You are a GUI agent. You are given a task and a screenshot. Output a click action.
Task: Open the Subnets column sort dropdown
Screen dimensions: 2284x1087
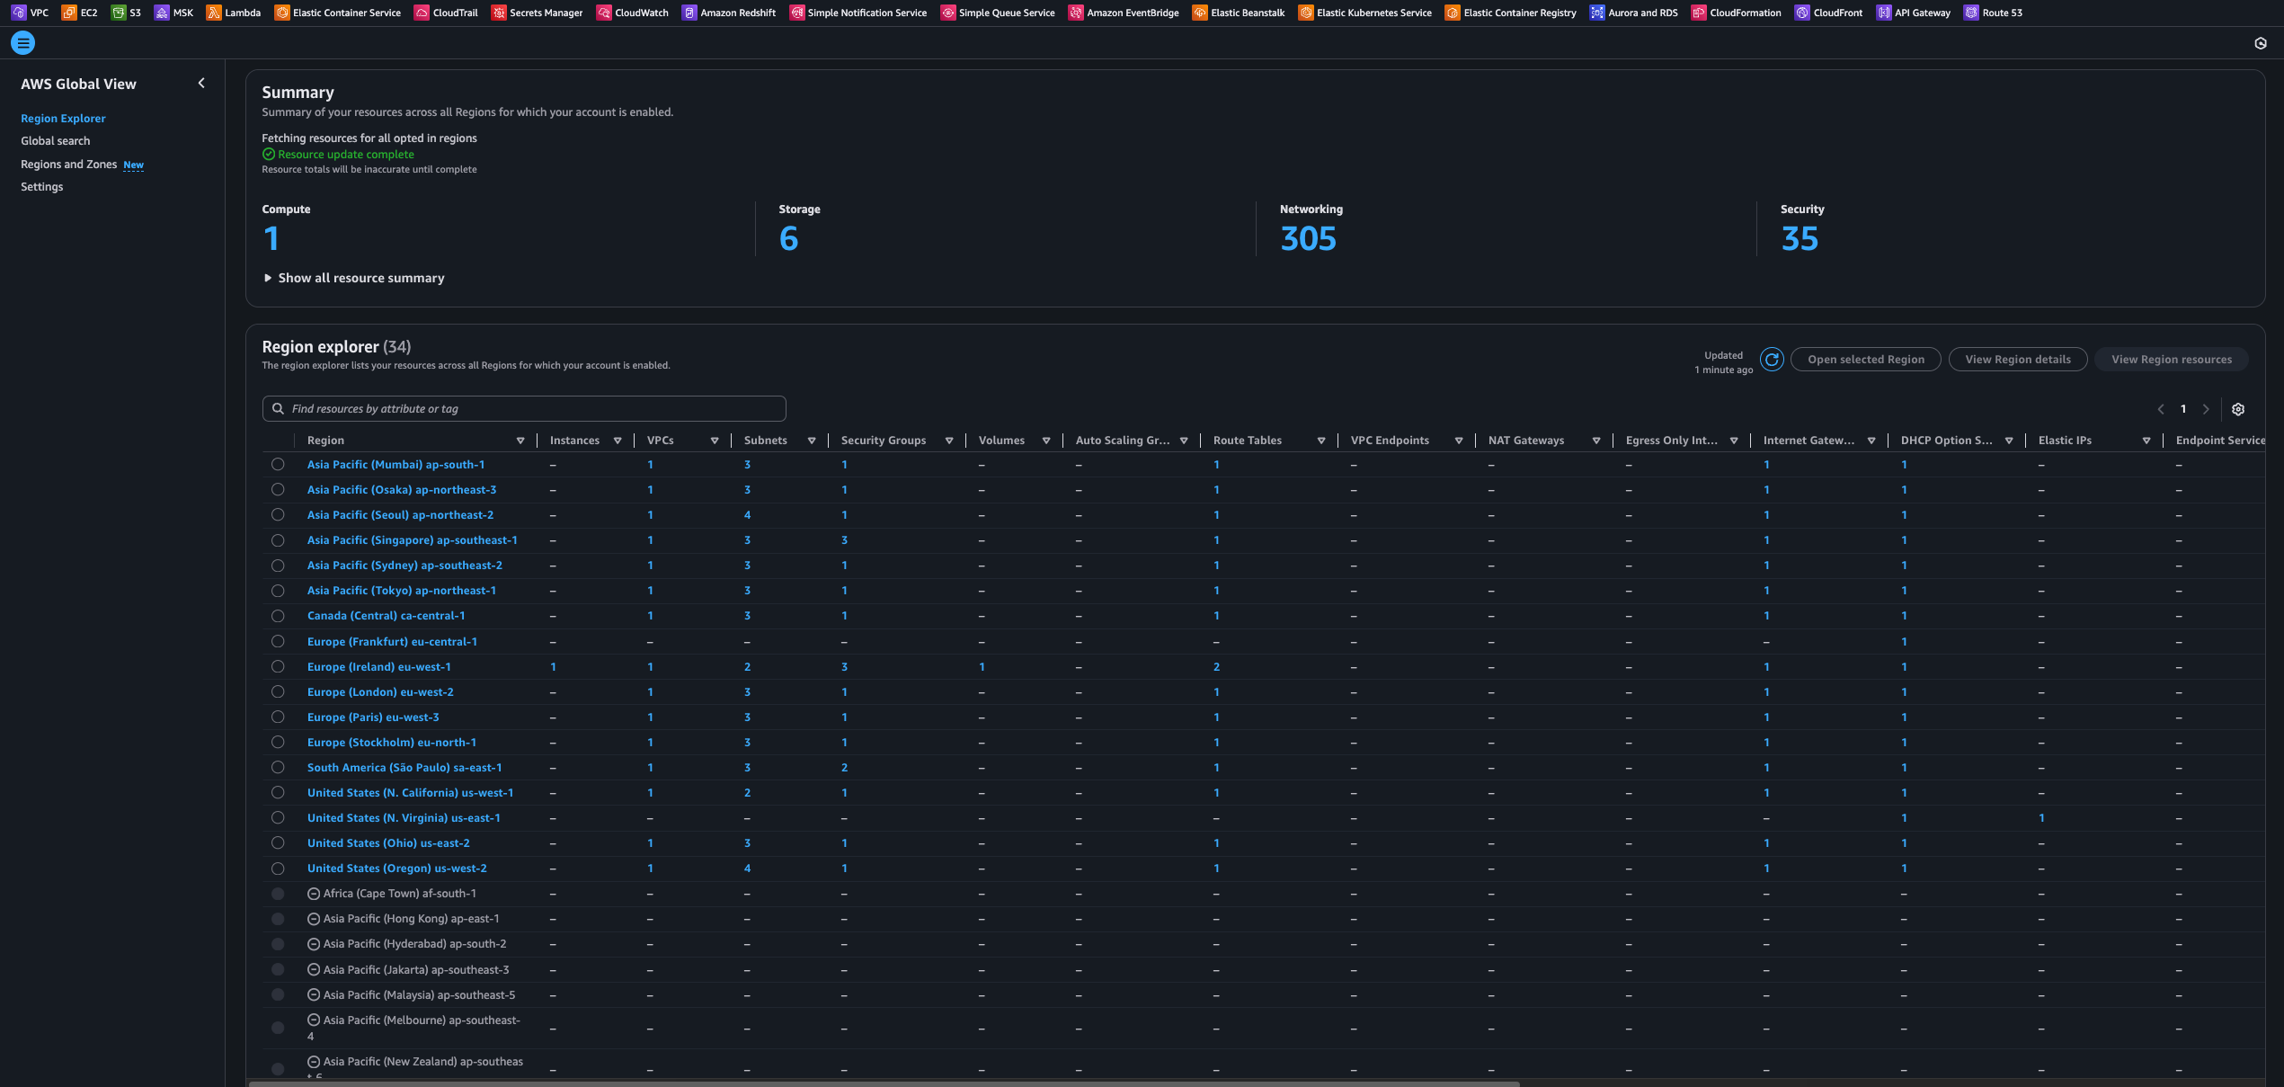pyautogui.click(x=812, y=441)
